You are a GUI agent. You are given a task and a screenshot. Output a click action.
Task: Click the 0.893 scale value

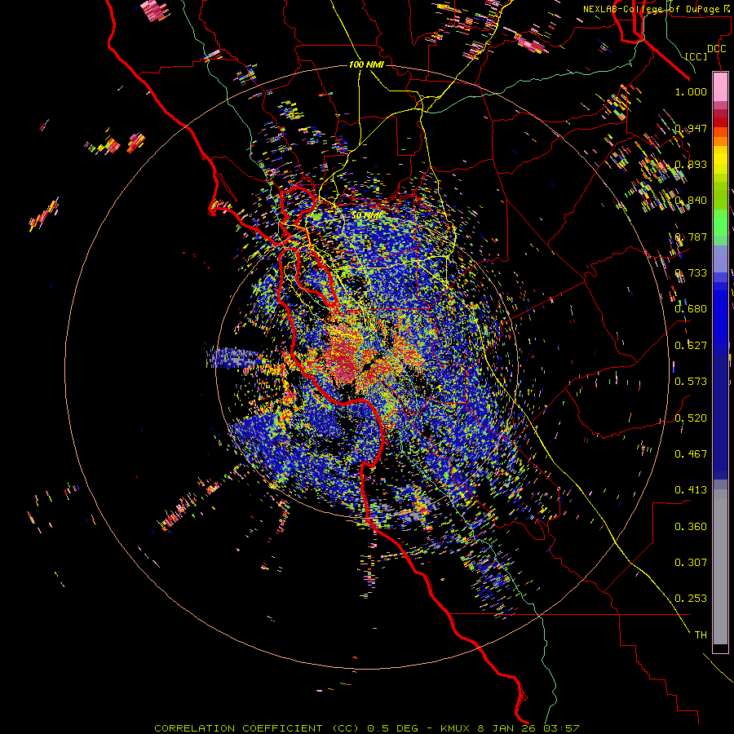click(x=691, y=164)
